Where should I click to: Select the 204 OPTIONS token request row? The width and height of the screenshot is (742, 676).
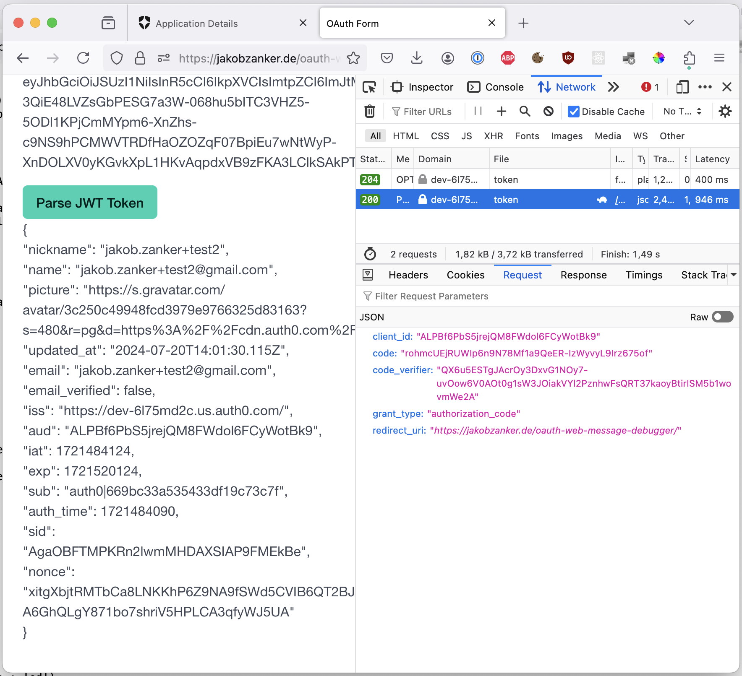pos(547,179)
